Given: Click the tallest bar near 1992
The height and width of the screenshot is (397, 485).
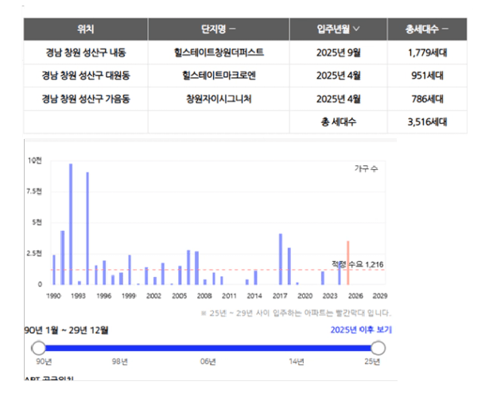Looking at the screenshot, I should point(71,224).
